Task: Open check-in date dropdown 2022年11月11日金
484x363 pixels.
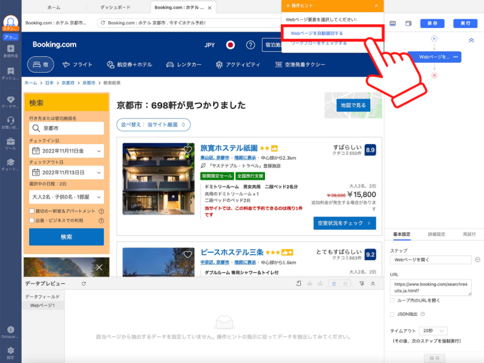Action: tap(67, 151)
